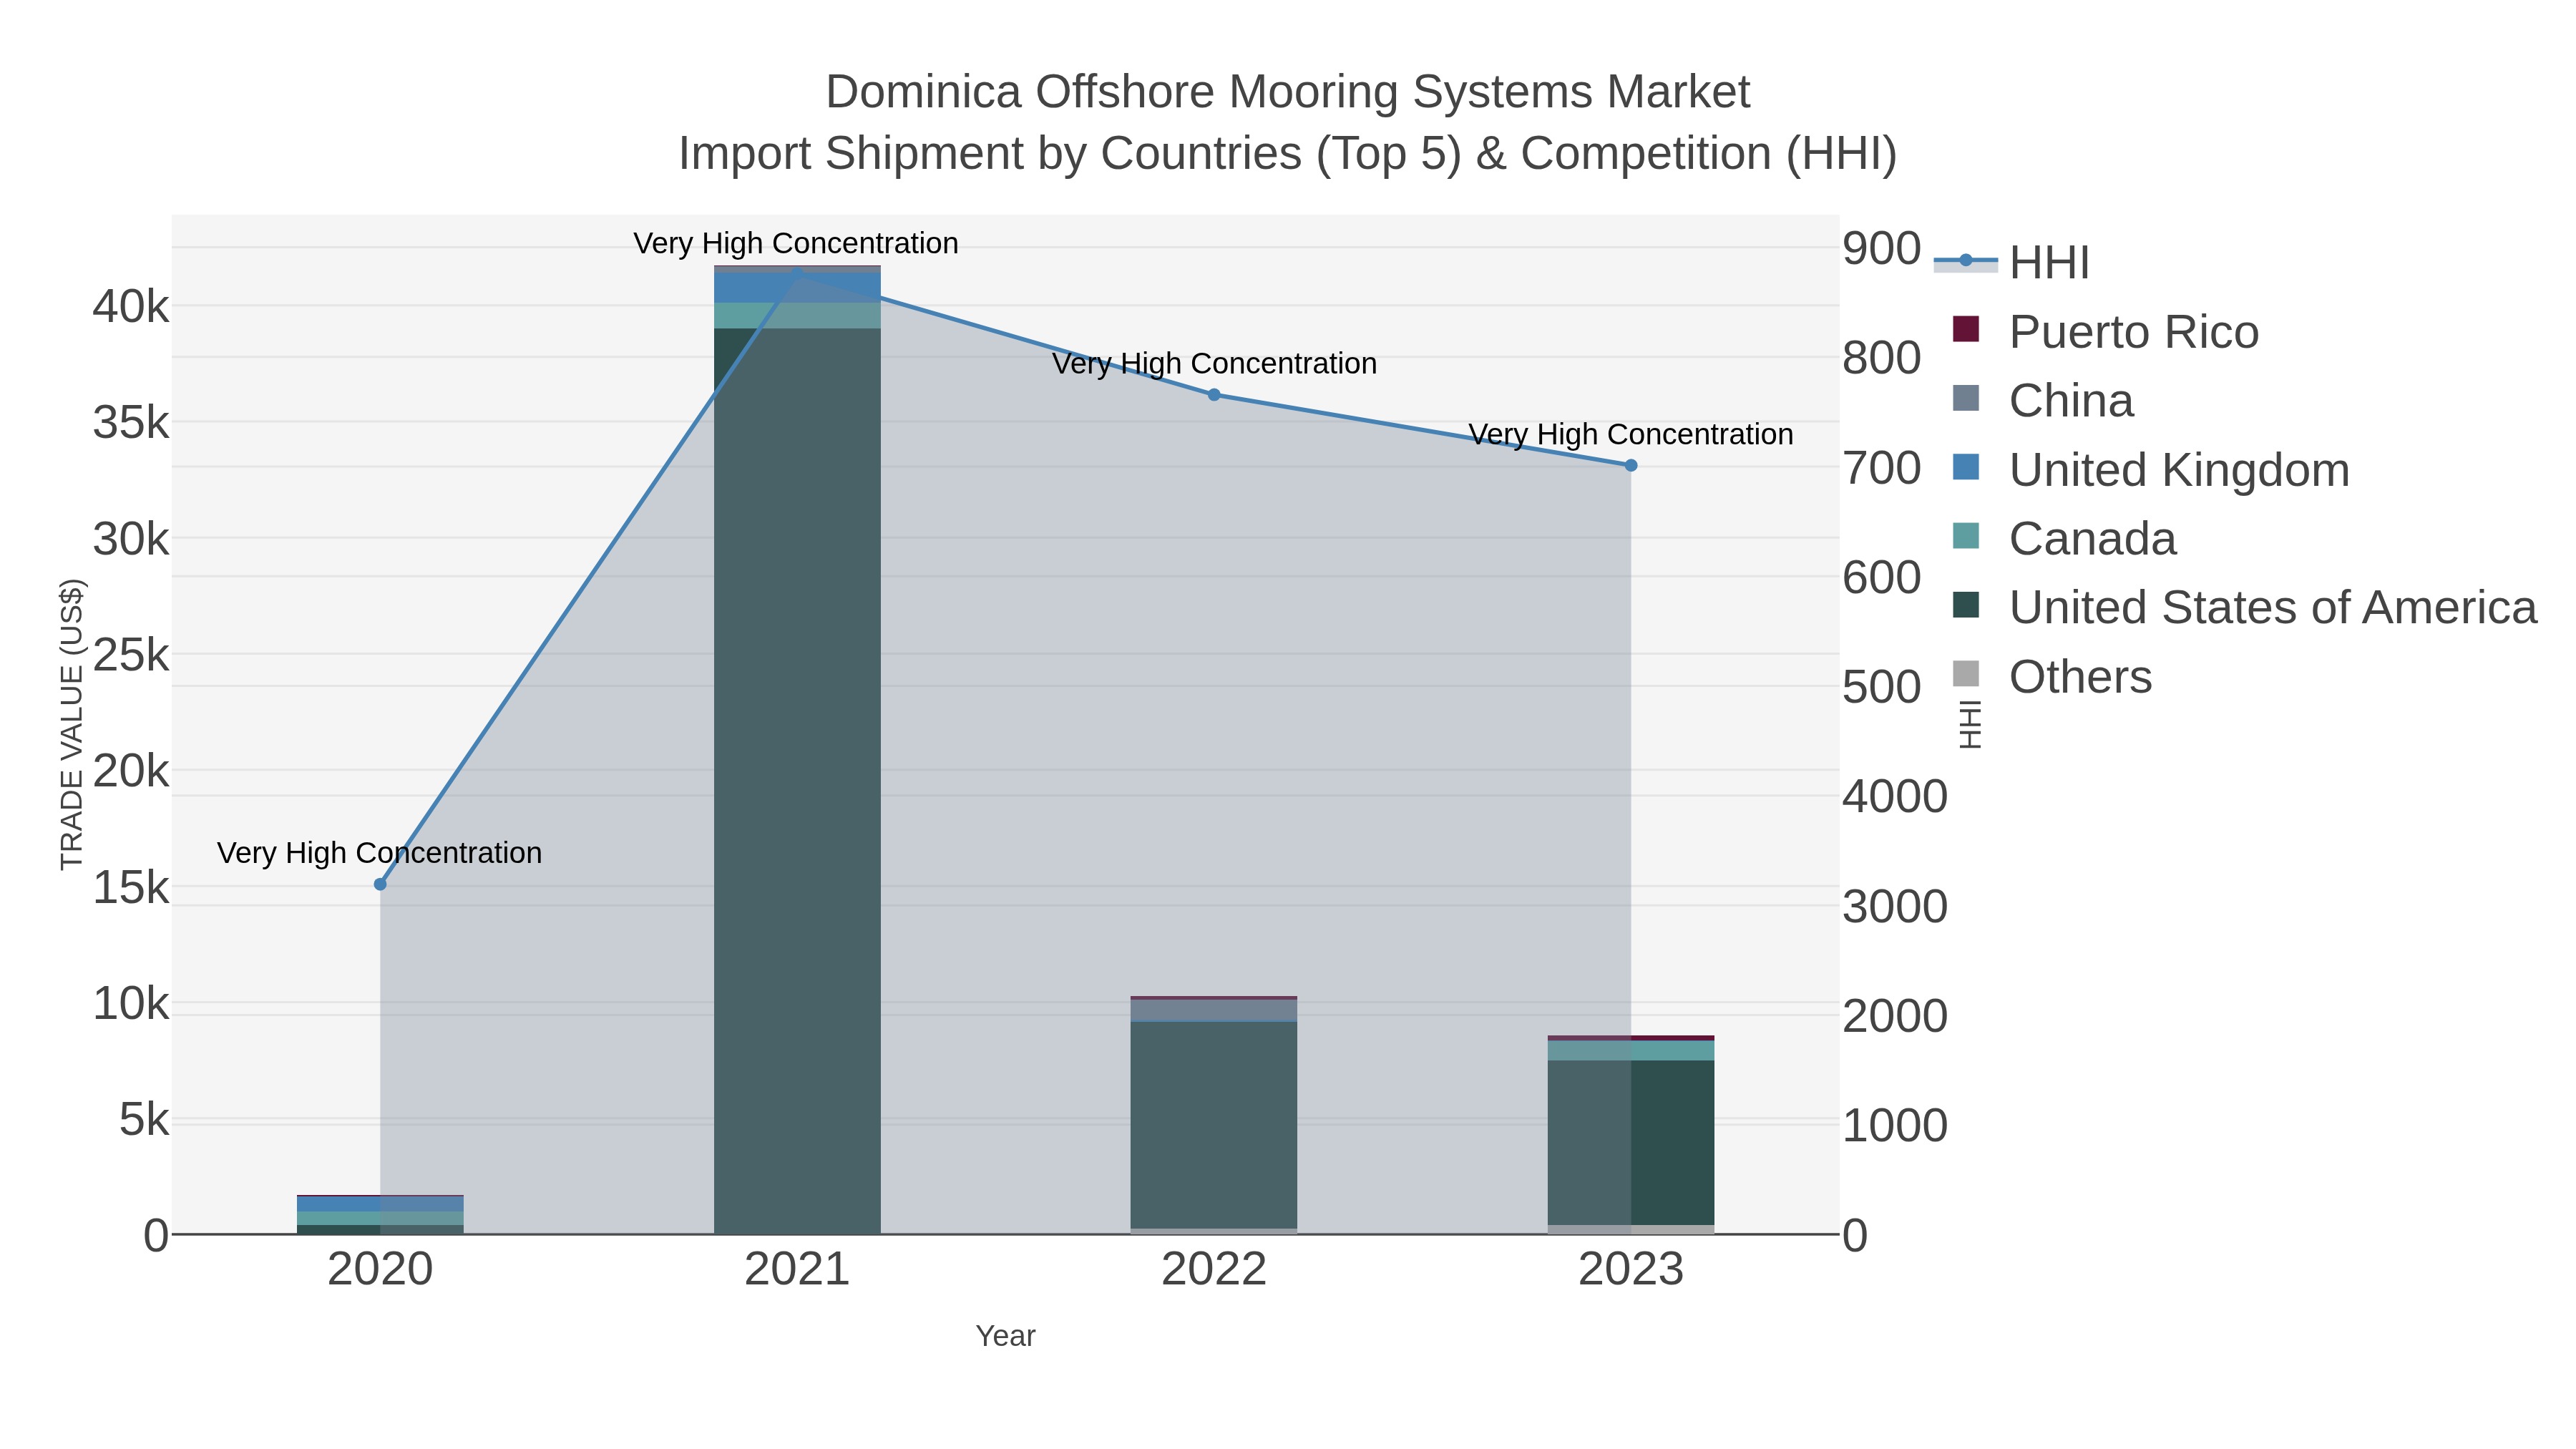Toggle United Kingdom series in legend

[2150, 469]
